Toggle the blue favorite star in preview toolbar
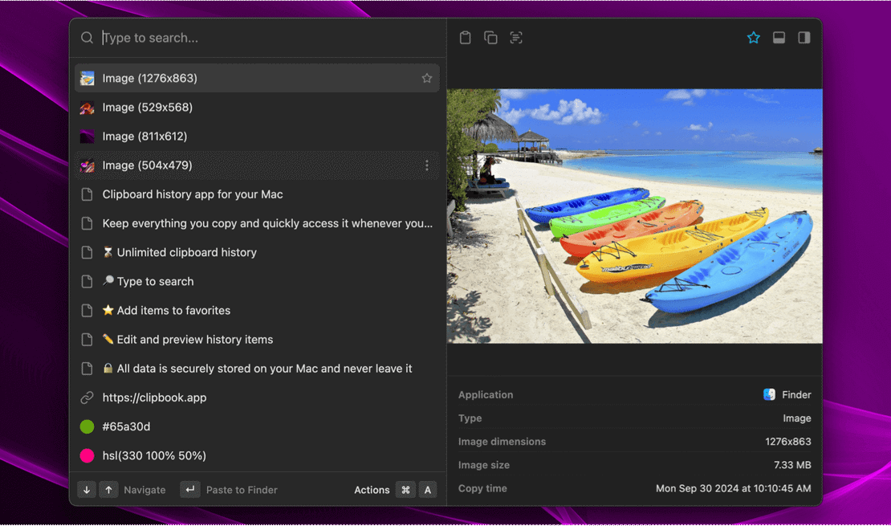891x526 pixels. click(754, 38)
